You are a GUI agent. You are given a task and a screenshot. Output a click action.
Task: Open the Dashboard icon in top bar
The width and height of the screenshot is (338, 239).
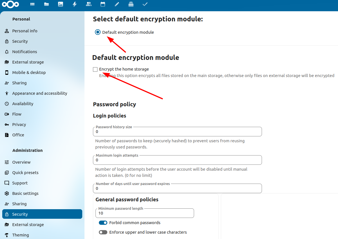(32, 4)
